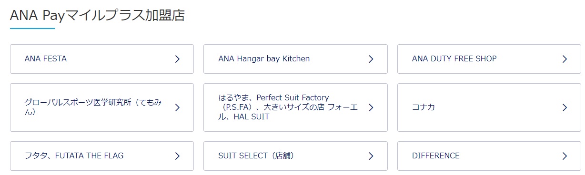
Task: Open the ANA FESTA merchant link
Action: 102,59
